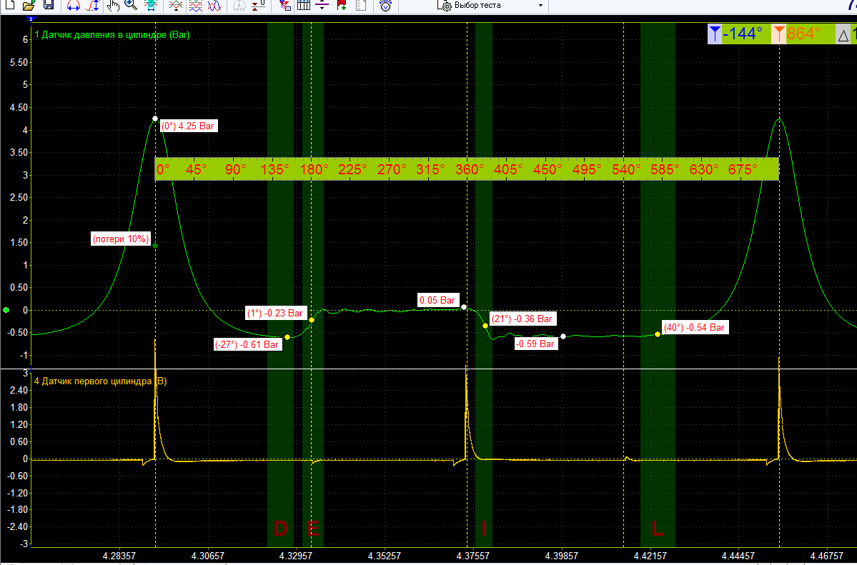This screenshot has width=857, height=565.
Task: Click the yellow marker dot at -0.23 Bar
Action: coord(312,320)
